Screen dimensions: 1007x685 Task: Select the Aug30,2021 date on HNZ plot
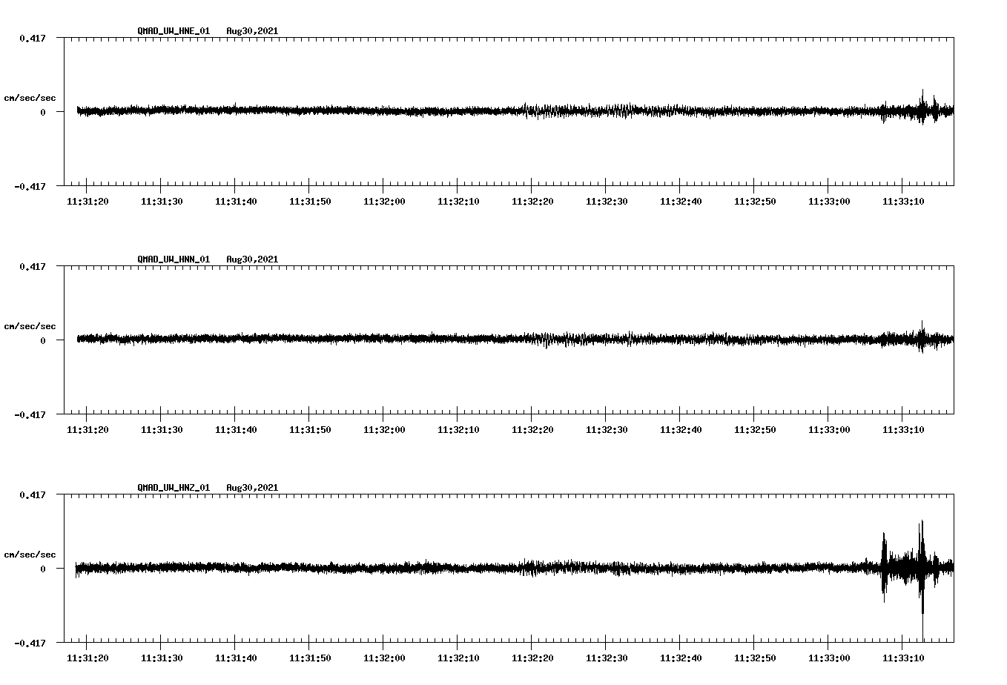(x=252, y=488)
